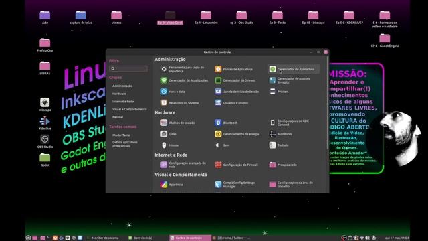428x241 pixels.
Task: Click the Control Center vertical scrollbar
Action: pyautogui.click(x=327, y=102)
